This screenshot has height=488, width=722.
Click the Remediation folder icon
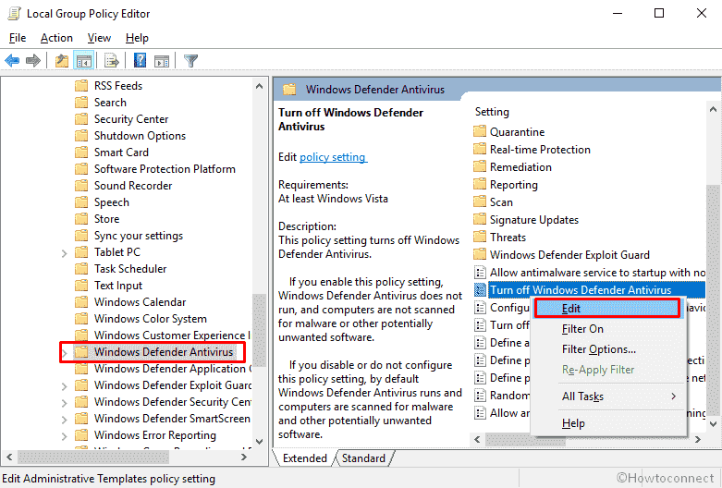[x=480, y=166]
